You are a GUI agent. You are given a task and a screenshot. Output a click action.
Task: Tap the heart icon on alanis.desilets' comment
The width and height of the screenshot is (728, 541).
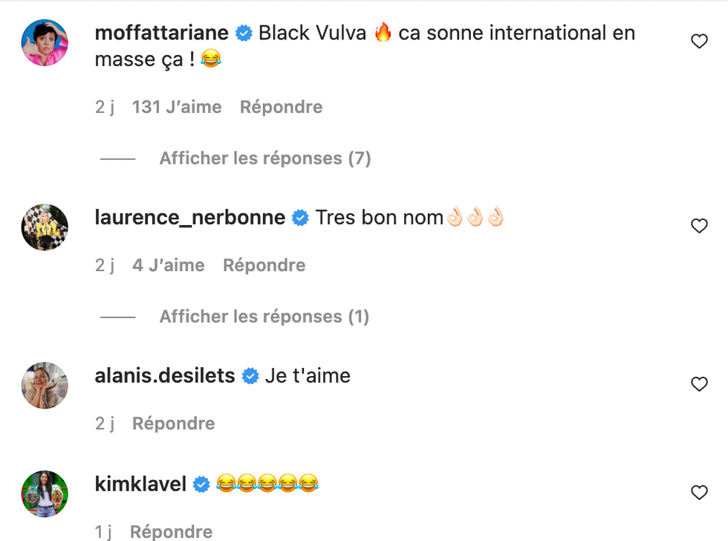(x=699, y=384)
